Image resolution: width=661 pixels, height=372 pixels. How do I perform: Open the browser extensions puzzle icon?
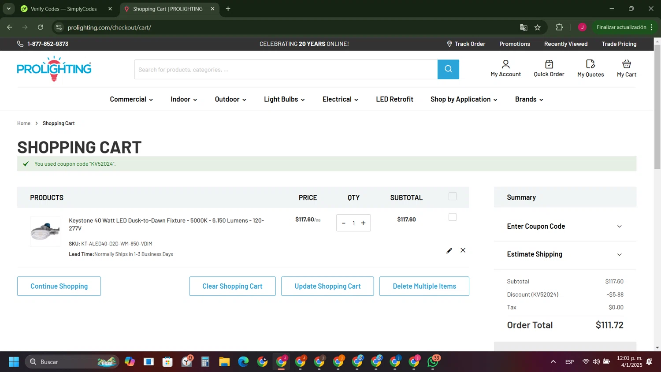click(559, 27)
